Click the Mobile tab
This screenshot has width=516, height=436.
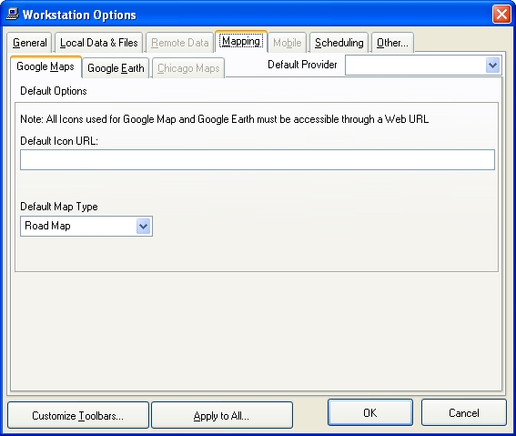coord(287,43)
